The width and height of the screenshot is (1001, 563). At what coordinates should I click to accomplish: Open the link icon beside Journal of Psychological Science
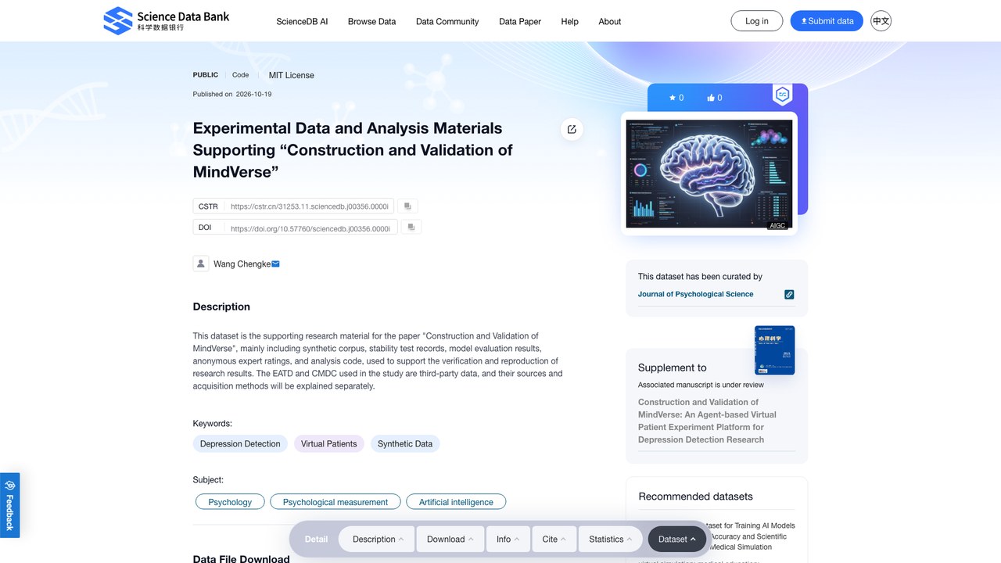pos(789,295)
